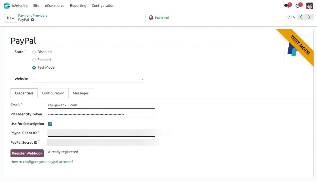This screenshot has width=317, height=182.
Task: Open the Activities clock icon
Action: [298, 5]
